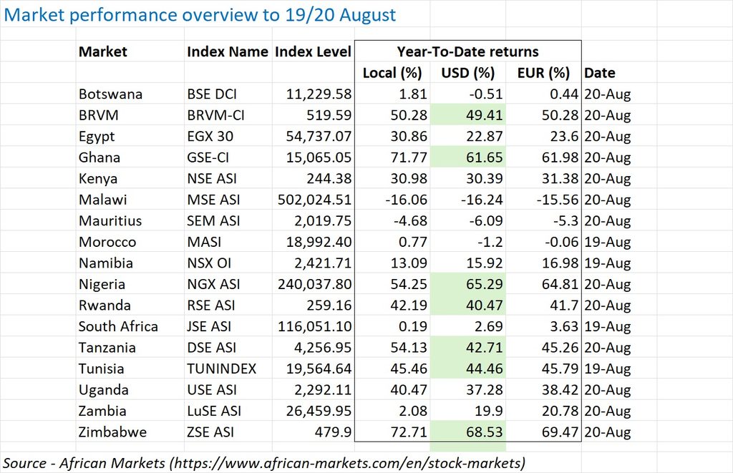
Task: Select the 'Tanzania' market cell
Action: point(130,347)
